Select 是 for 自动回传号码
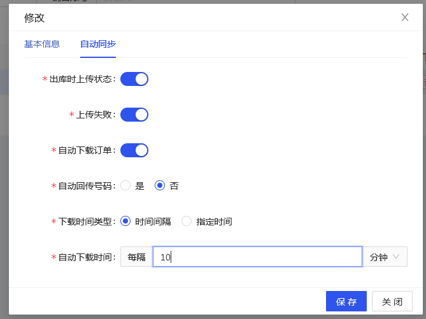The height and width of the screenshot is (319, 426). click(125, 186)
